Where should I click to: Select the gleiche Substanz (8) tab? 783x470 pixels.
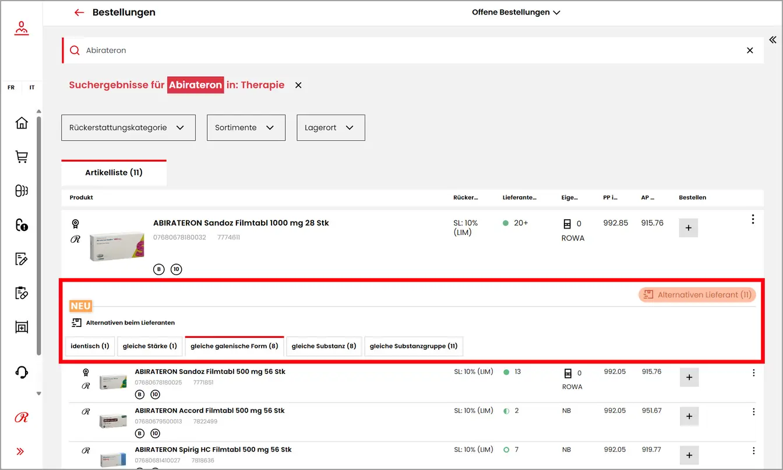[x=324, y=346]
